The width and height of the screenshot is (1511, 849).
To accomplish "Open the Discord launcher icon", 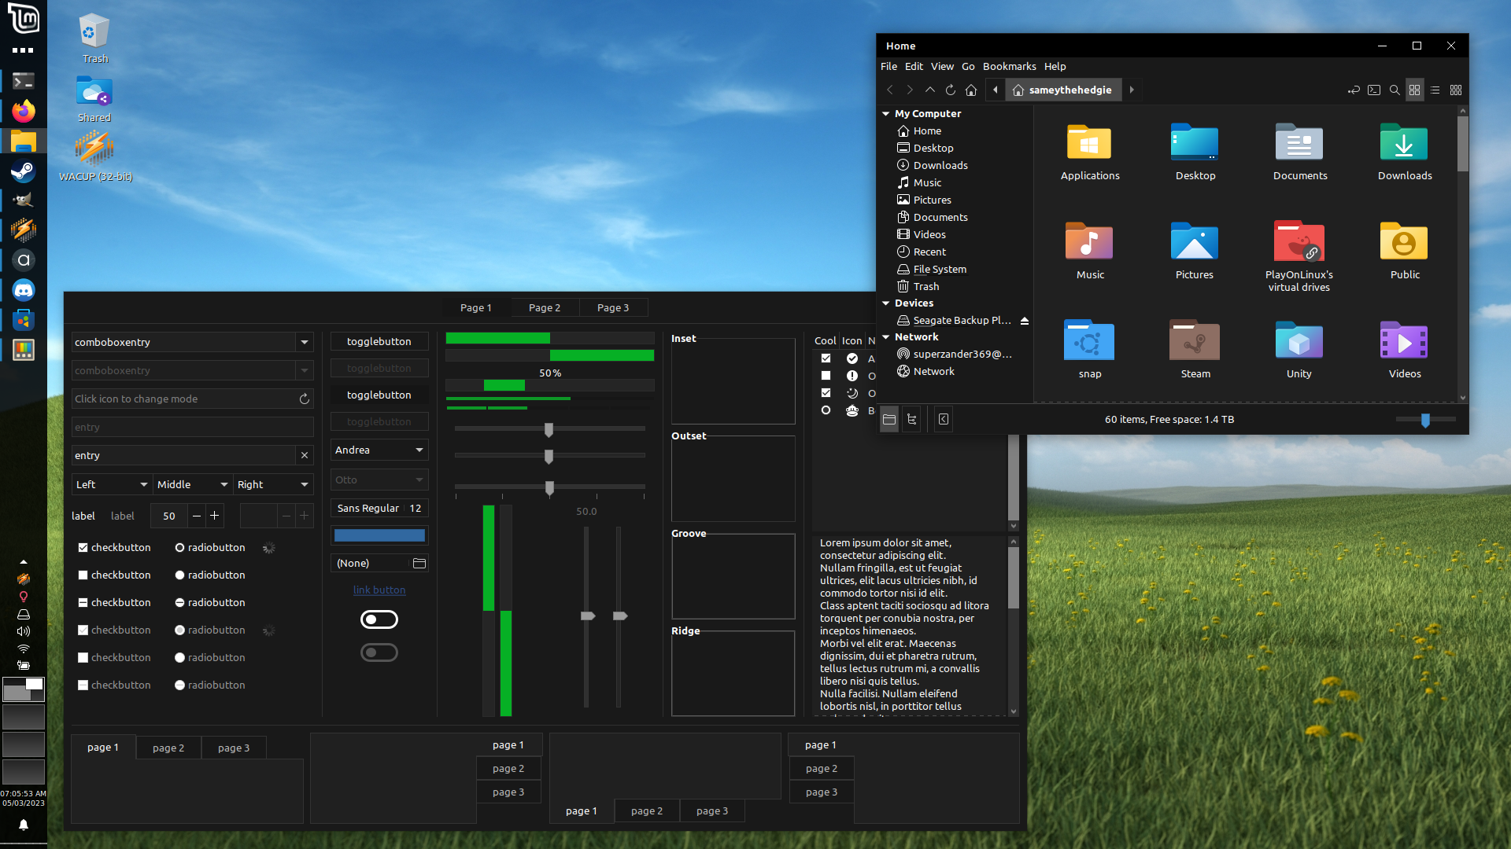I will (23, 290).
